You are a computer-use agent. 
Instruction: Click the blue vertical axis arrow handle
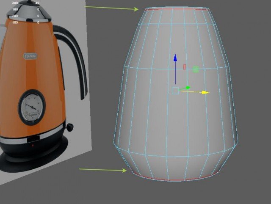[175, 58]
